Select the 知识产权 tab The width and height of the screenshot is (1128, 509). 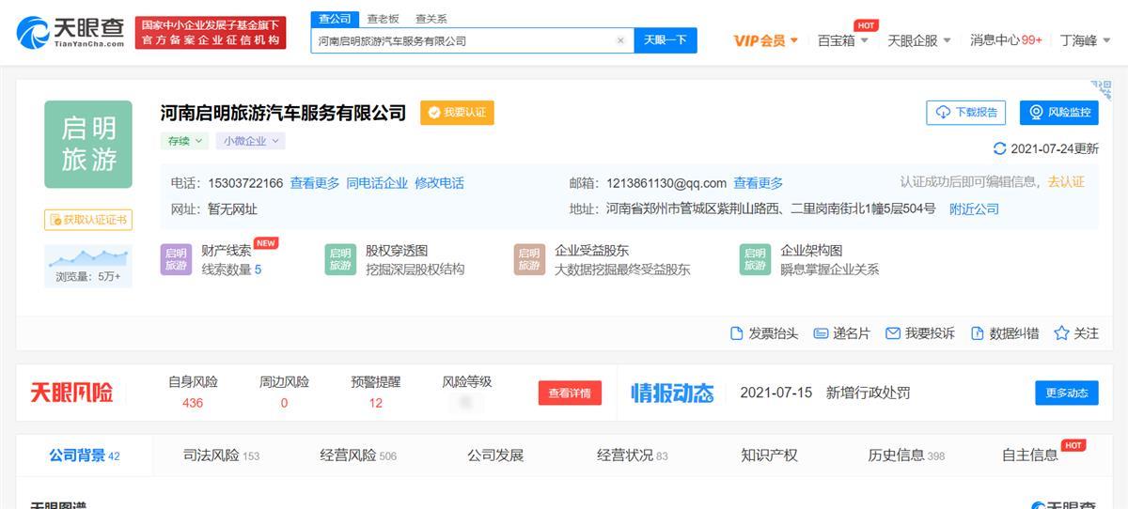coord(769,455)
